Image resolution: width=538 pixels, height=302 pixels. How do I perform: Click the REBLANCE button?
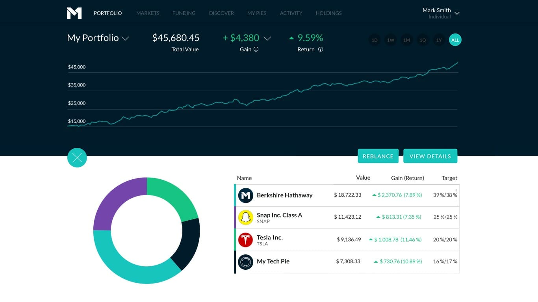(x=378, y=156)
